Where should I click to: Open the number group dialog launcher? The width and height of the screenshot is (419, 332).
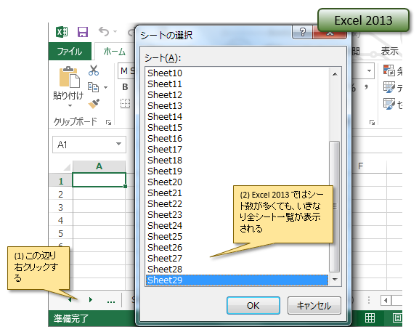point(372,123)
